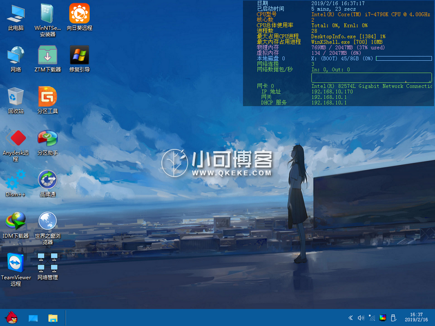This screenshot has width=435, height=326.
Task: Launch WinNTSetup 安装器 from the desktop
Action: (47, 20)
